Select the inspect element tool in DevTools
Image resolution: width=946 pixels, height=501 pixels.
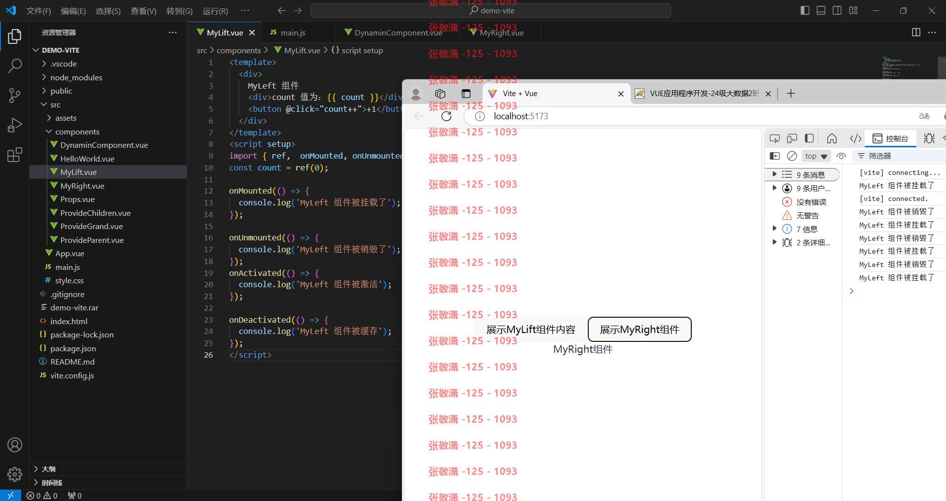[x=775, y=138]
